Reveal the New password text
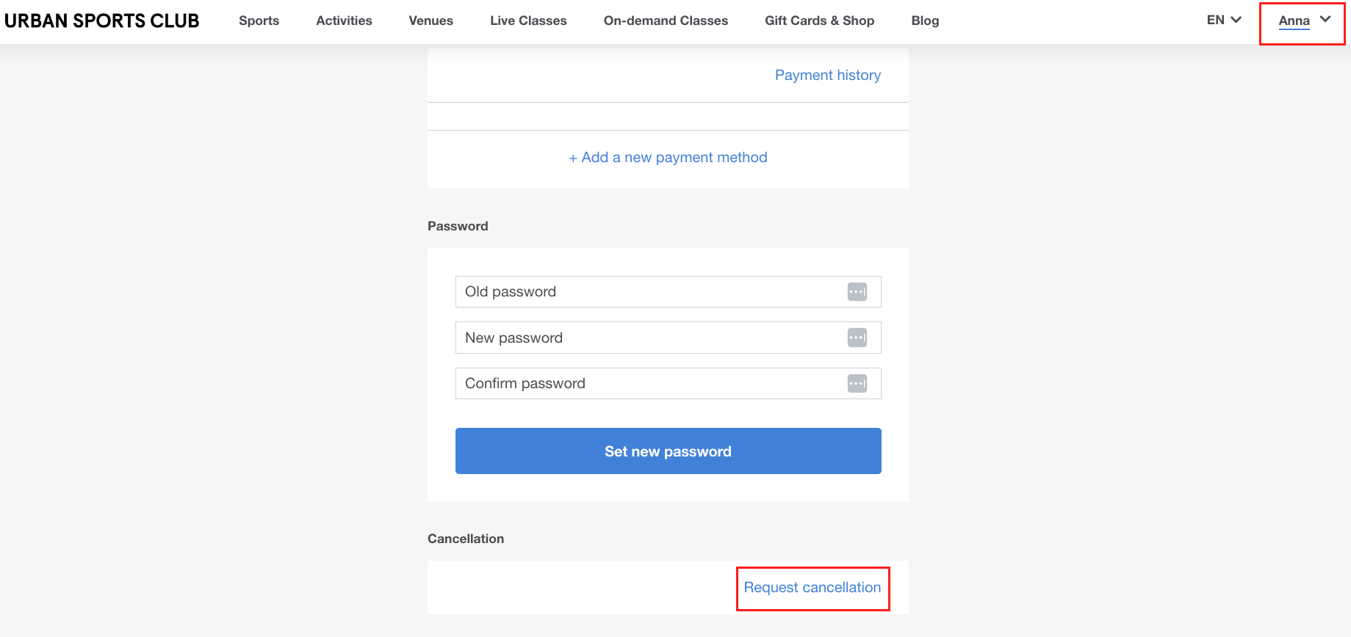The height and width of the screenshot is (637, 1351). [857, 338]
